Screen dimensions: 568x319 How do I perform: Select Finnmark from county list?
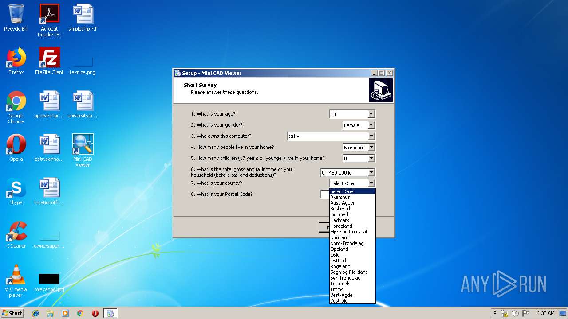pyautogui.click(x=352, y=214)
